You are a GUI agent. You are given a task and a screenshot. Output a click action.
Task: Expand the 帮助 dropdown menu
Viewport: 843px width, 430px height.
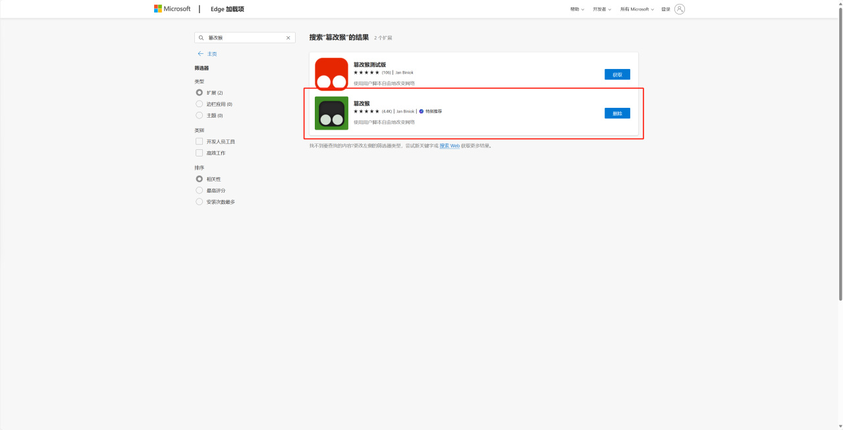coord(576,9)
